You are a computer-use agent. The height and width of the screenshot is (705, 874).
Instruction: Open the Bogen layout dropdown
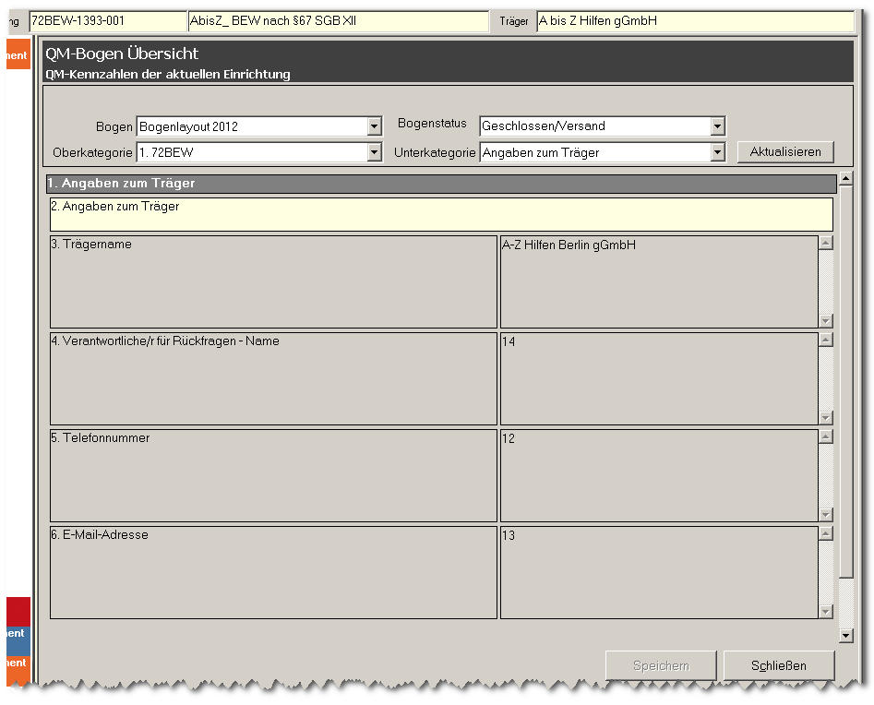coord(374,126)
